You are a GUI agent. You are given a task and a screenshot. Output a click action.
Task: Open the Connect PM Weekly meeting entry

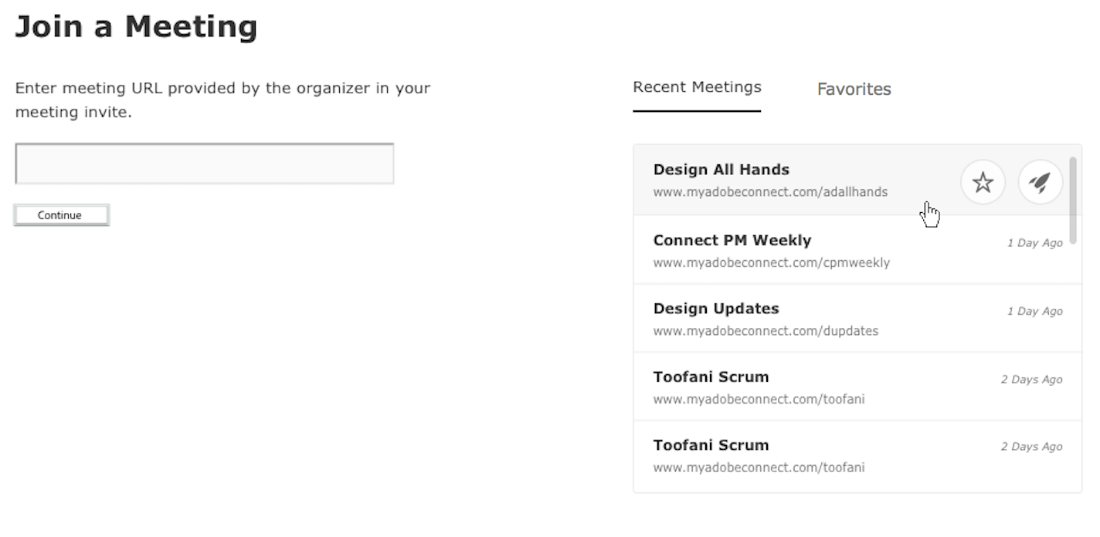[x=732, y=240]
